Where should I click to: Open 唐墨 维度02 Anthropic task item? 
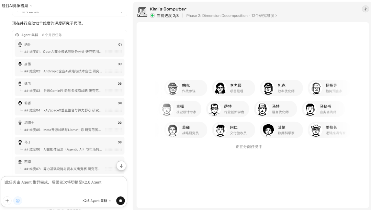pyautogui.click(x=70, y=67)
